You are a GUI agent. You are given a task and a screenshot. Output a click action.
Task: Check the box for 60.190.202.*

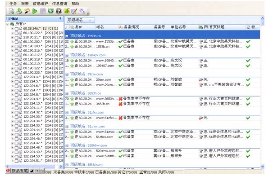click(x=16, y=42)
